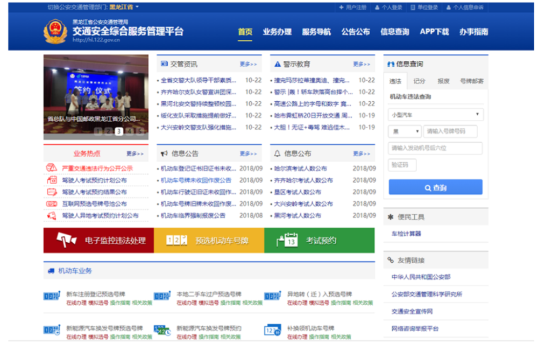Switch to the 记分 query tab

pos(419,81)
